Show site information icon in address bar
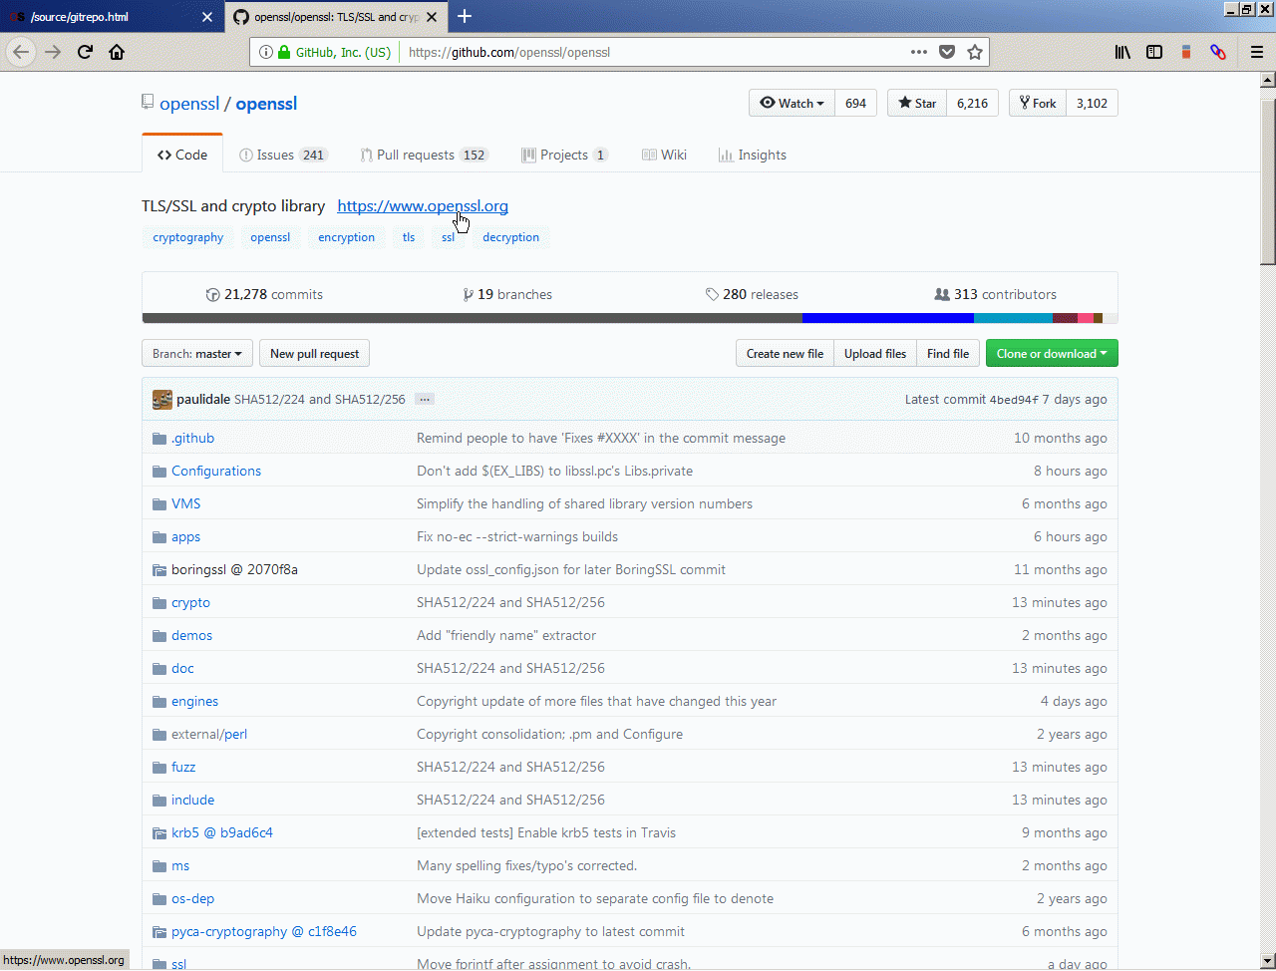 tap(265, 53)
